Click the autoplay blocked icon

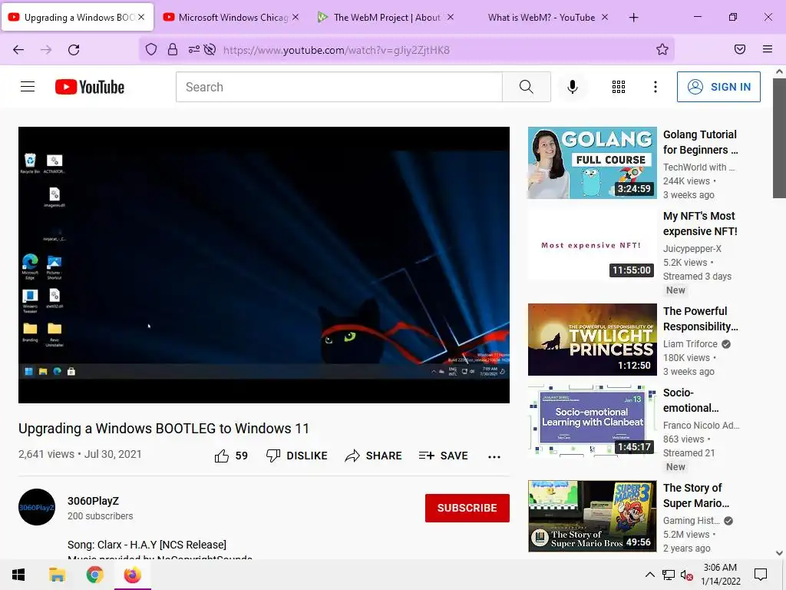(x=210, y=49)
